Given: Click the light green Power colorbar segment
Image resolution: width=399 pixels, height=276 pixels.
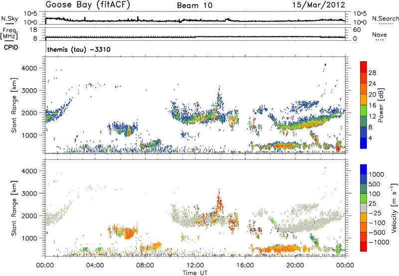Looking at the screenshot, I should pyautogui.click(x=364, y=110).
